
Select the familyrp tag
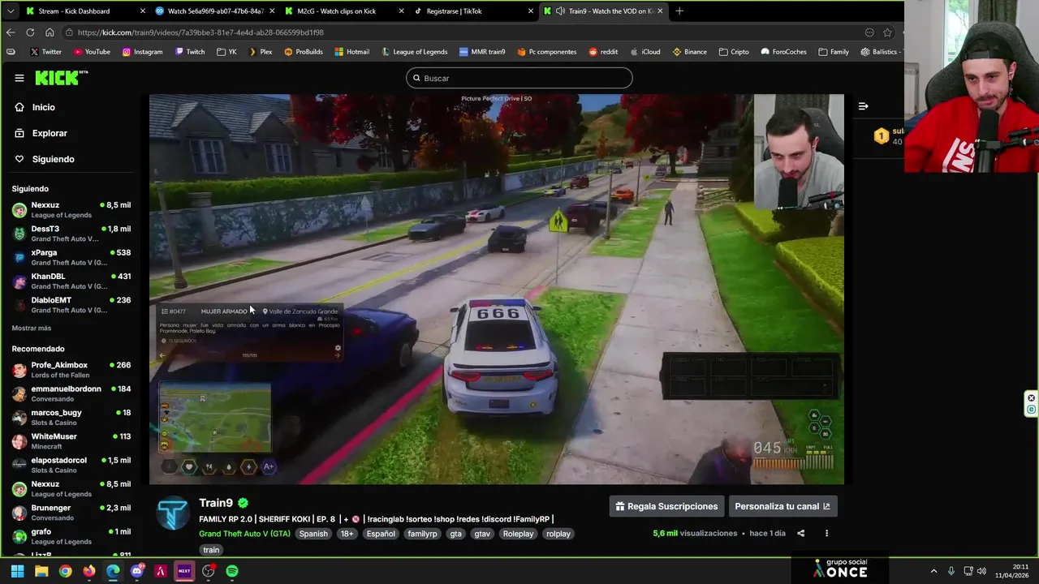tap(423, 534)
